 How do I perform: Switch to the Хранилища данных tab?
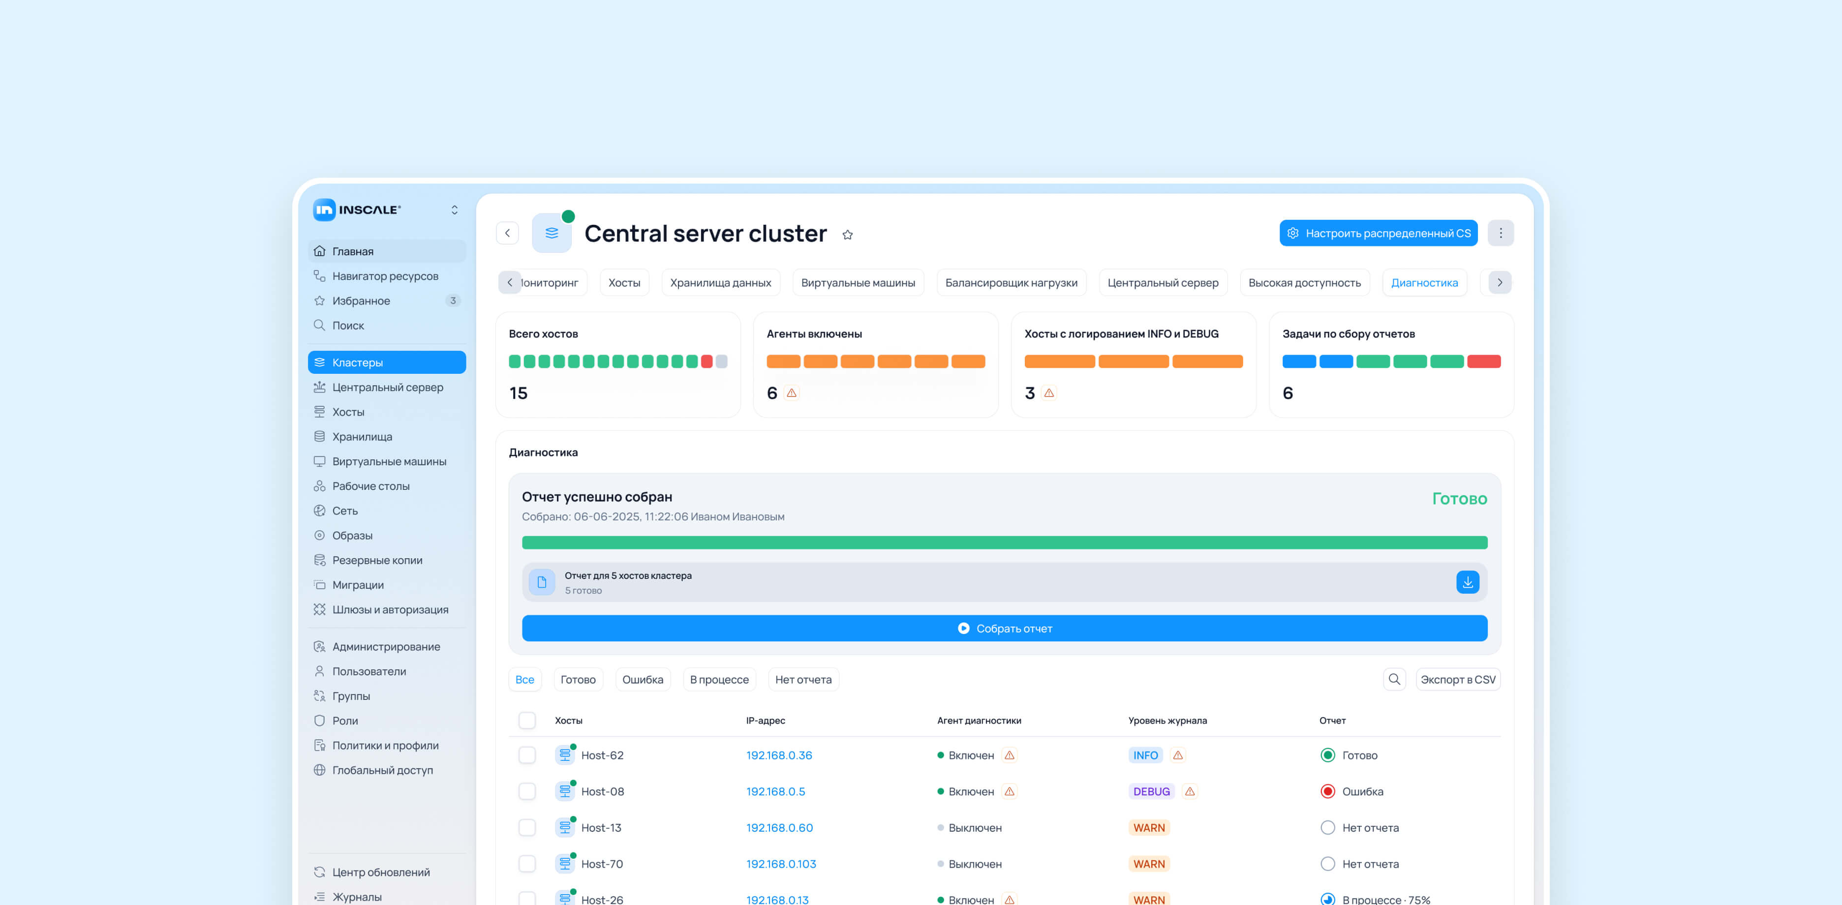(x=720, y=282)
